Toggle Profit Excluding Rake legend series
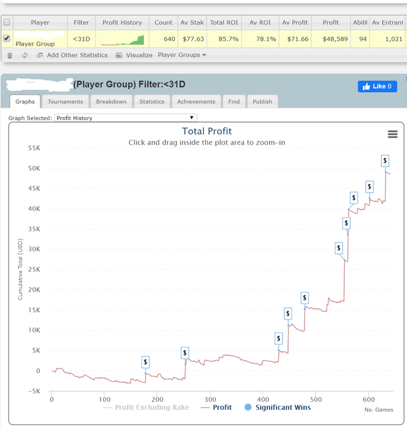The height and width of the screenshot is (427, 407). (146, 407)
